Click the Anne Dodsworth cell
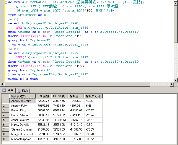The image size is (178, 145). point(23,101)
